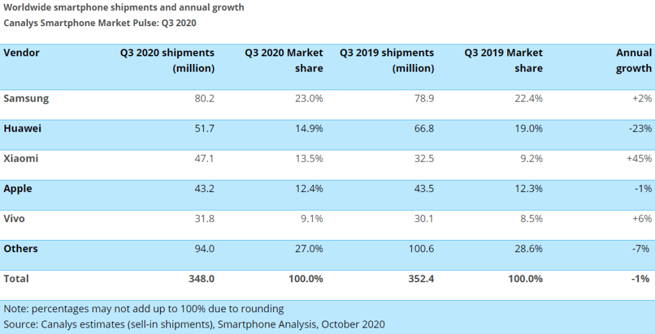
Task: Select the Samsung vendor row label
Action: 26,99
